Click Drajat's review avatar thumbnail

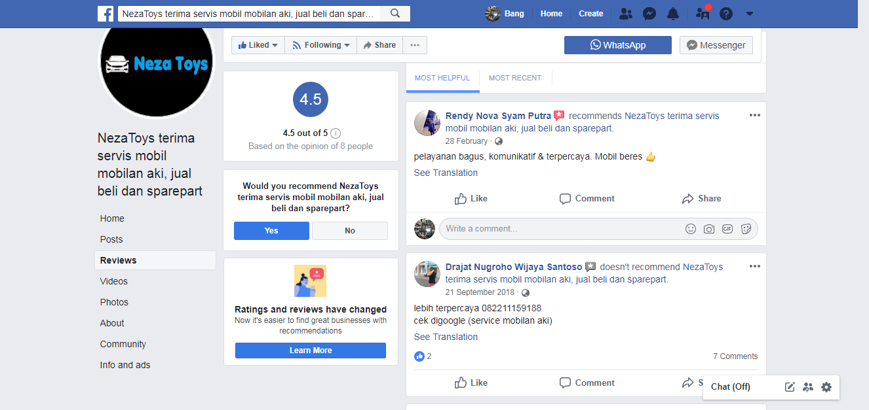tap(427, 274)
